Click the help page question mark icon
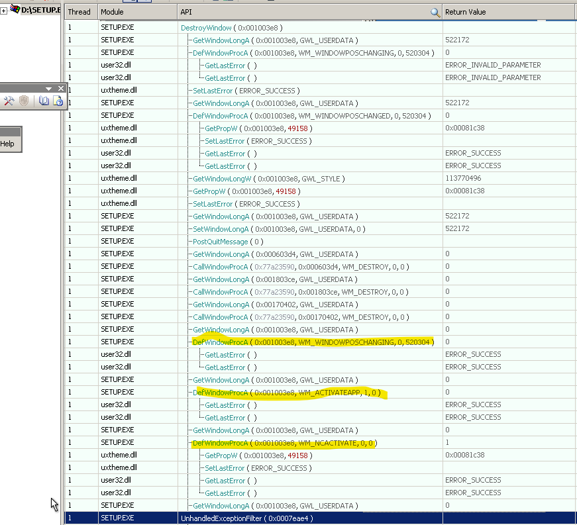 pyautogui.click(x=58, y=101)
